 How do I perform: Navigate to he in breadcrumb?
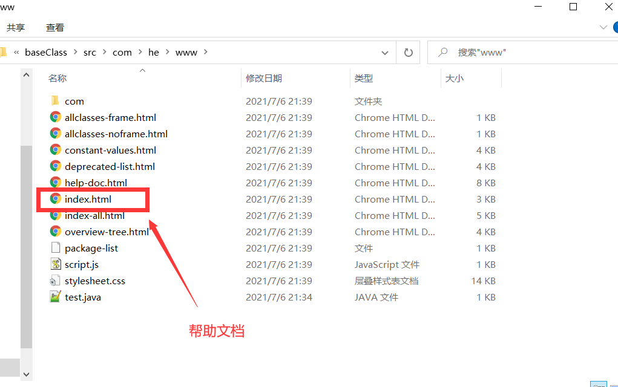coord(154,53)
